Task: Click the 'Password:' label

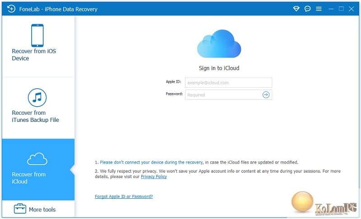Action: coord(174,94)
